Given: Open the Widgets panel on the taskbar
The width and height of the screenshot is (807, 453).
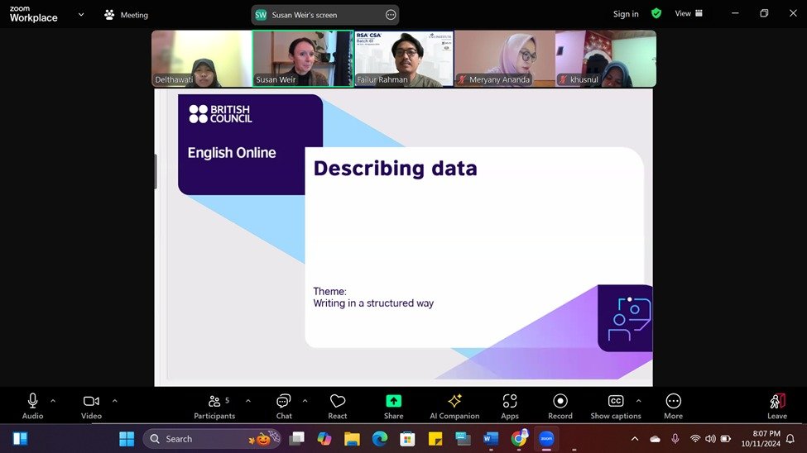Looking at the screenshot, I should [20, 439].
